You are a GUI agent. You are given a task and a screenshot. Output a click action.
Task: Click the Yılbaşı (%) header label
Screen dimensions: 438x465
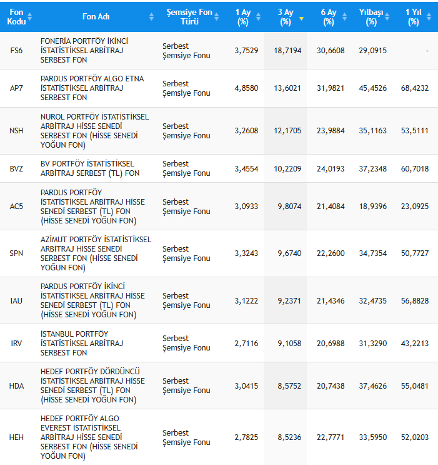[371, 17]
